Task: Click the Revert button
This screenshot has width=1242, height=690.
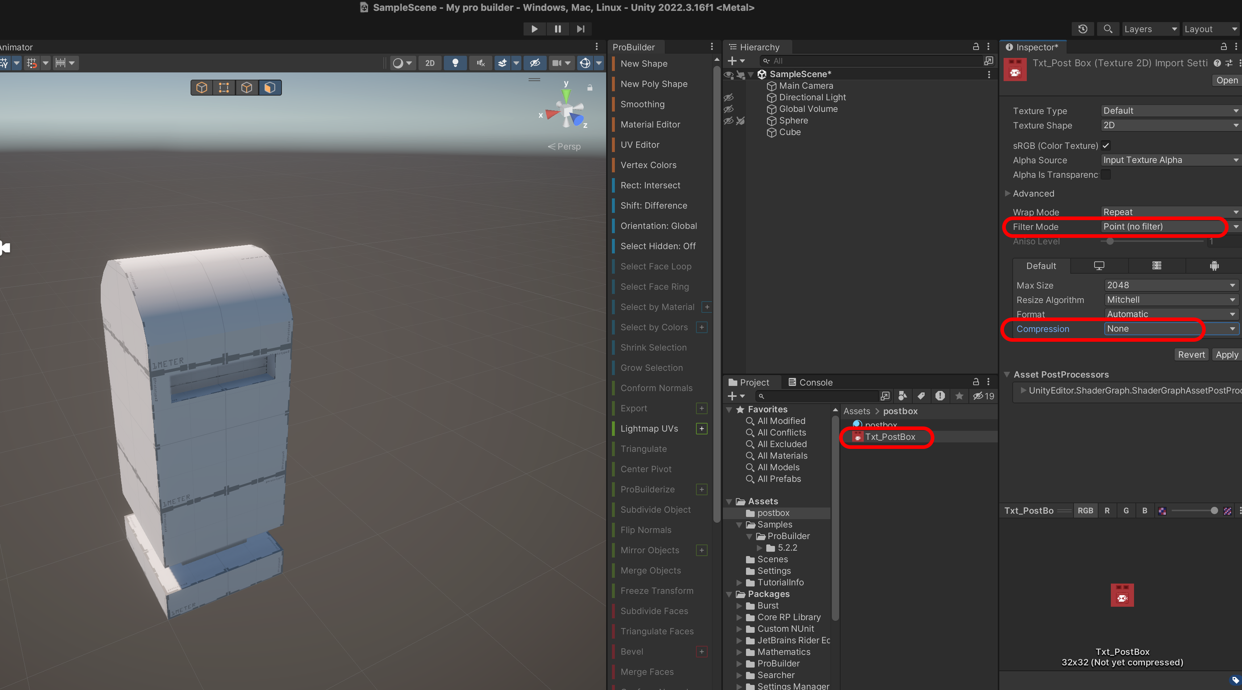Action: tap(1191, 355)
